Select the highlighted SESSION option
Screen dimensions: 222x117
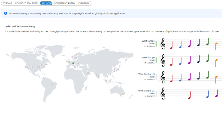pyautogui.click(x=46, y=3)
